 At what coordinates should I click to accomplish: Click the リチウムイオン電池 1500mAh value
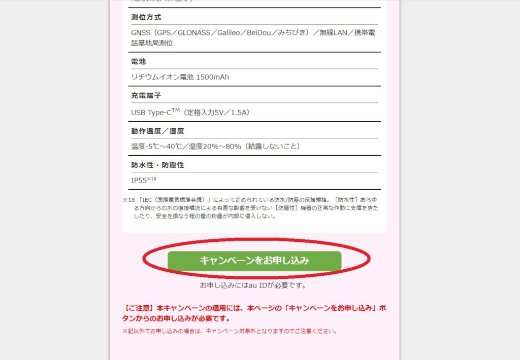tap(180, 77)
